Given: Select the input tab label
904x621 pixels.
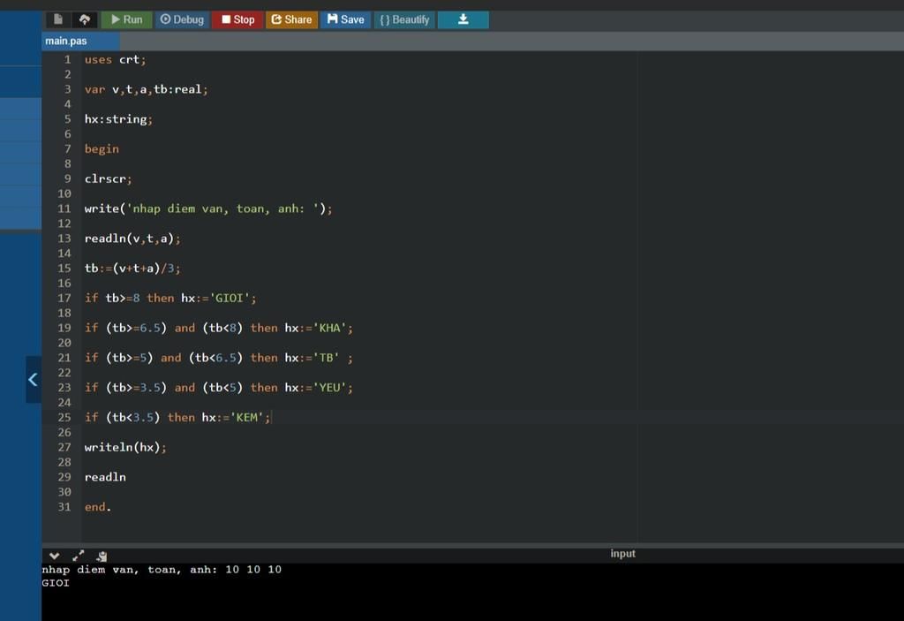Looking at the screenshot, I should point(622,554).
